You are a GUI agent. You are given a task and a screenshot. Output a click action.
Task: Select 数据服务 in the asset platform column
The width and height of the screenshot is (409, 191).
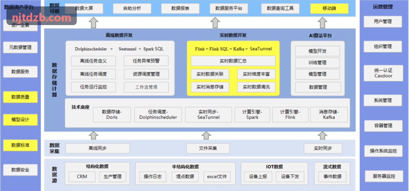(x=20, y=71)
